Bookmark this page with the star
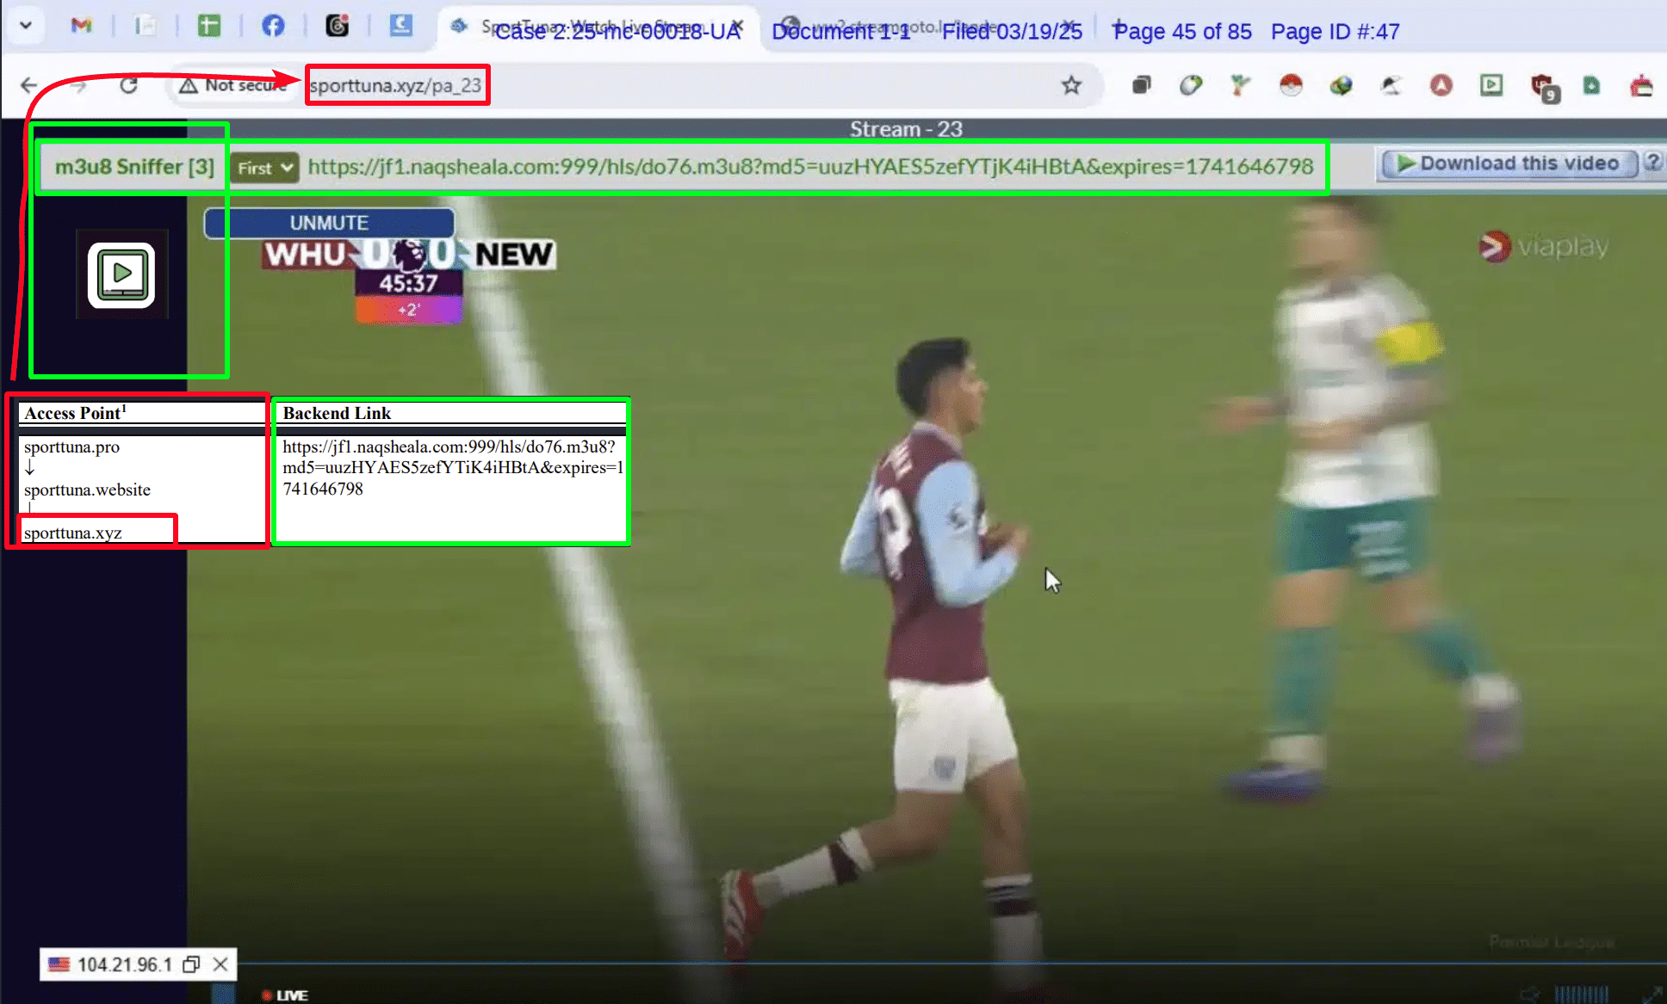Viewport: 1667px width, 1004px height. 1071,85
